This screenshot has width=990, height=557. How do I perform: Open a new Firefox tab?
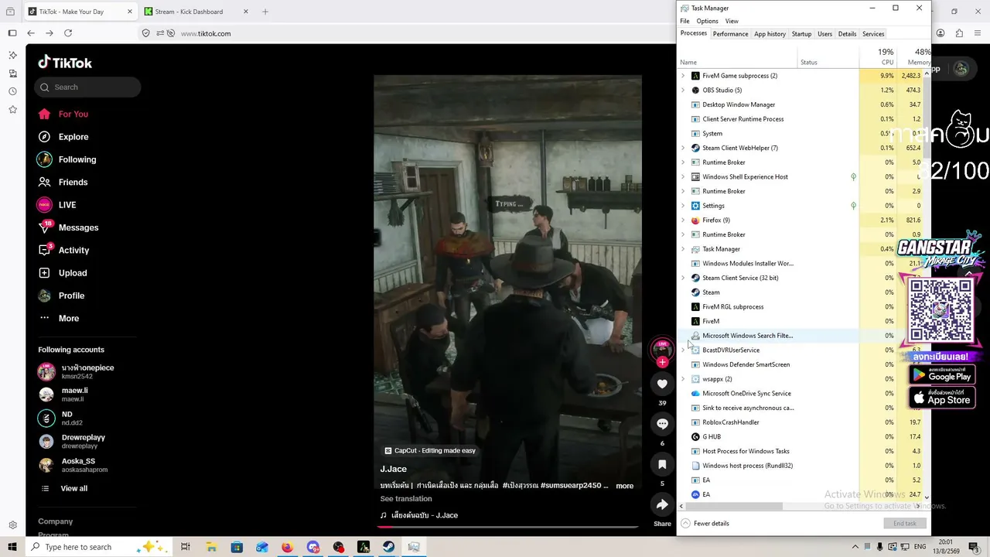pos(265,12)
